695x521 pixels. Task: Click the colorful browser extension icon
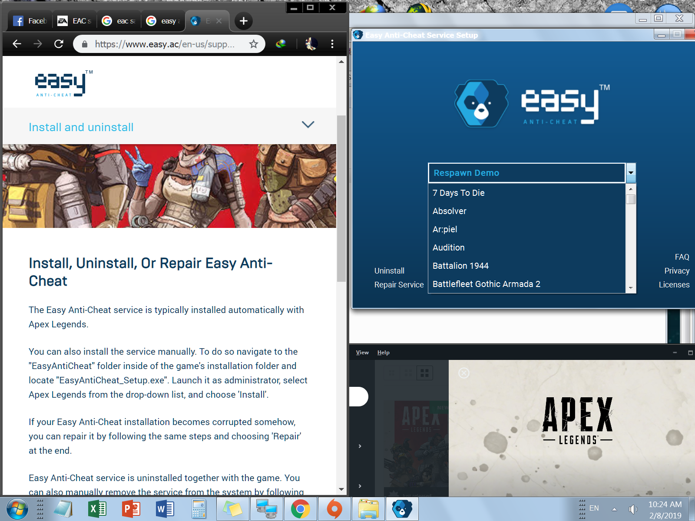(x=281, y=44)
